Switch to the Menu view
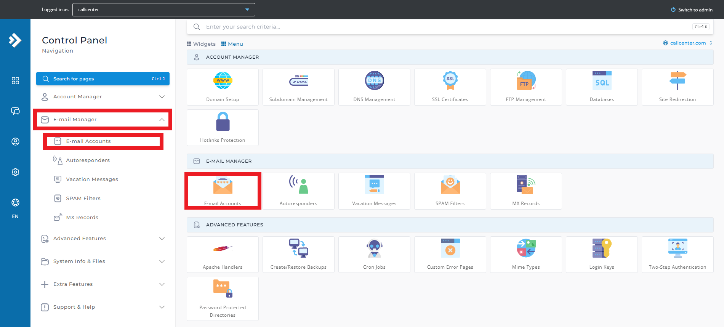This screenshot has width=724, height=327. click(x=232, y=44)
